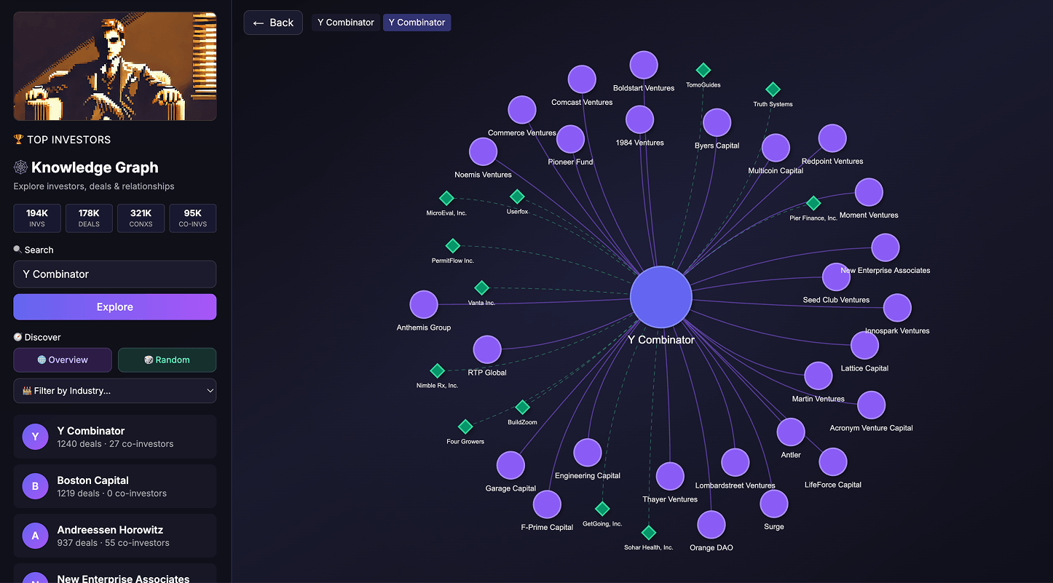
Task: Select the Thayer Ventures node
Action: [x=670, y=476]
